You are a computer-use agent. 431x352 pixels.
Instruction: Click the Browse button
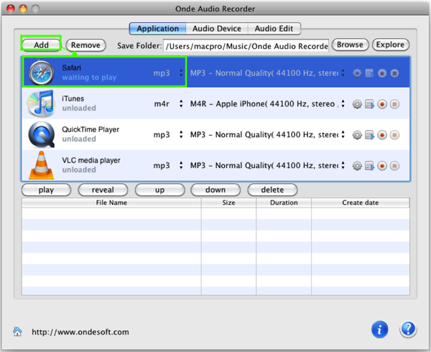(x=350, y=45)
